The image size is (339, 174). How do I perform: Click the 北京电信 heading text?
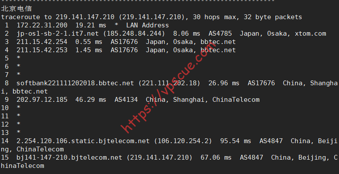[17, 9]
